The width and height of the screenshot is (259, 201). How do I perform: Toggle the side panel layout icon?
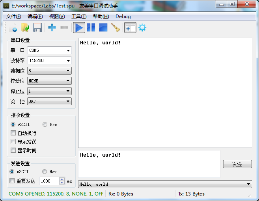click(130, 27)
